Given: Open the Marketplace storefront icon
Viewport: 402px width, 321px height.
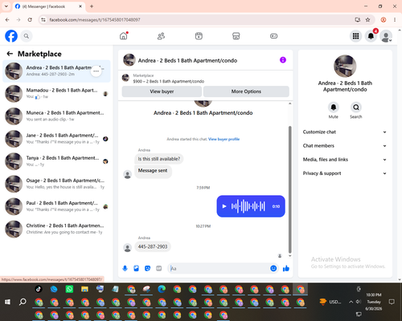Looking at the screenshot, I should tap(236, 36).
